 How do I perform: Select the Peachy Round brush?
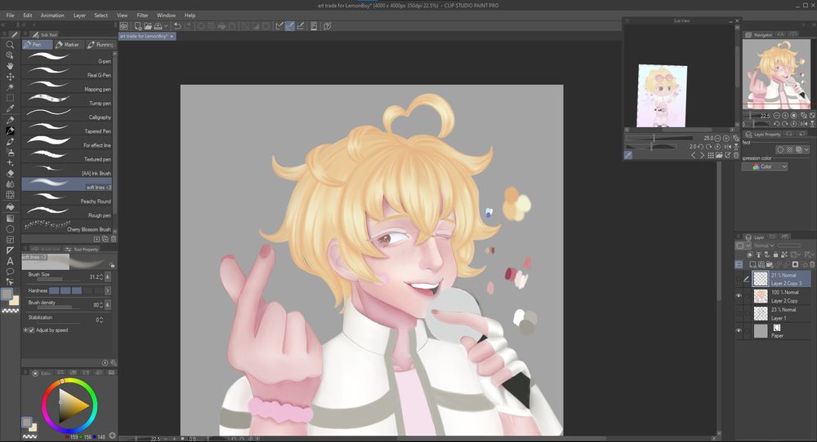point(67,198)
